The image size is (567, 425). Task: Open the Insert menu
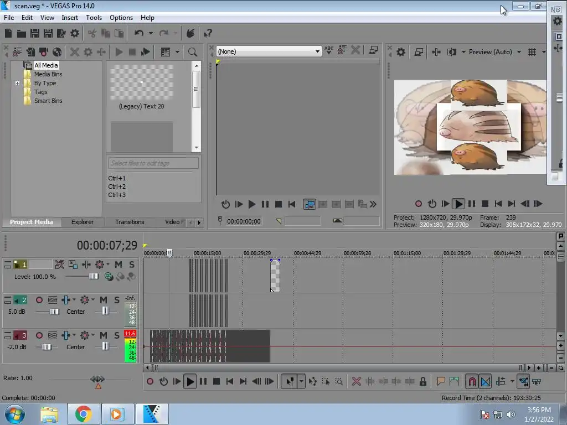(x=70, y=17)
